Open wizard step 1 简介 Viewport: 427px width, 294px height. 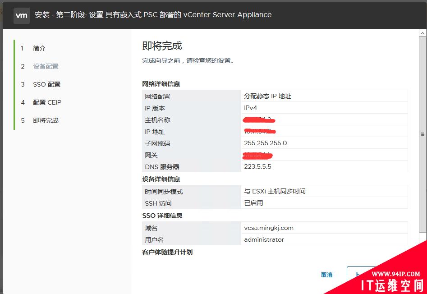(x=39, y=48)
